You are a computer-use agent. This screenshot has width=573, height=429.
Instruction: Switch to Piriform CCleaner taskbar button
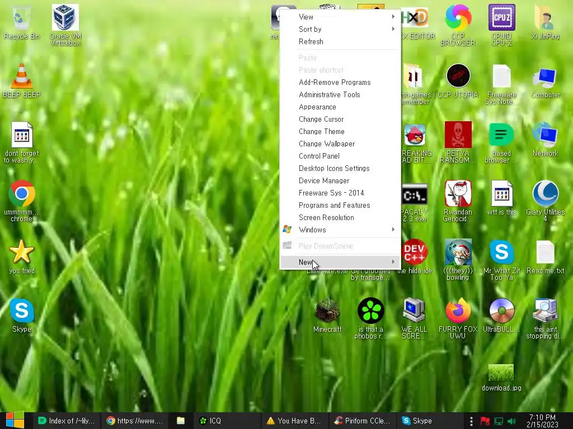click(x=362, y=421)
